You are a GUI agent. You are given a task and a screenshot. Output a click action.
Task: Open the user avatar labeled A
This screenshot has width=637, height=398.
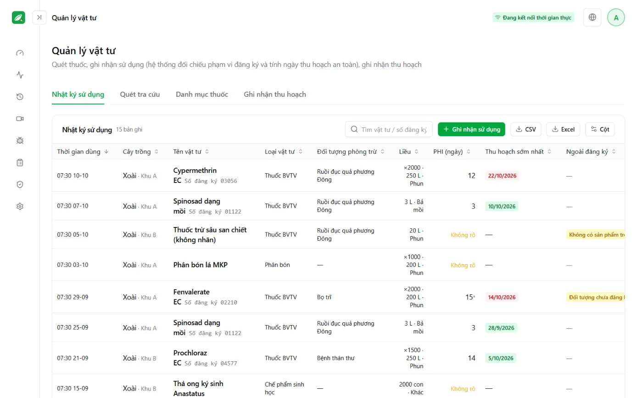tap(616, 17)
